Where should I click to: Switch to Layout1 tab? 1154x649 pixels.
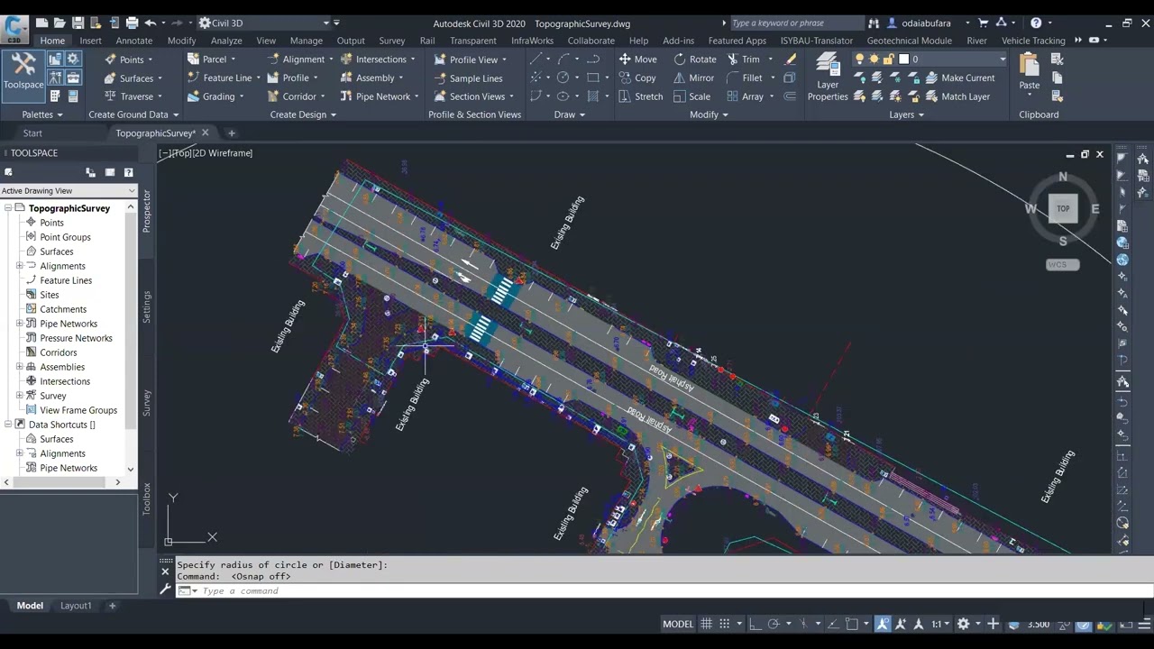pos(76,606)
